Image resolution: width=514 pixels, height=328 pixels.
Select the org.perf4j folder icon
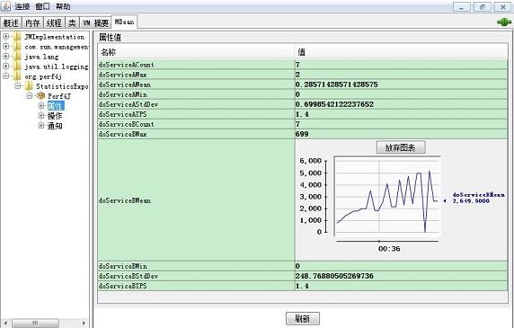click(17, 76)
